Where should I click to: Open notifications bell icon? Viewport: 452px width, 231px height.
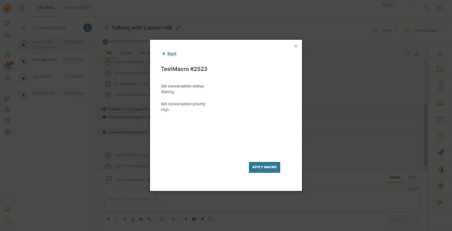coord(8,209)
